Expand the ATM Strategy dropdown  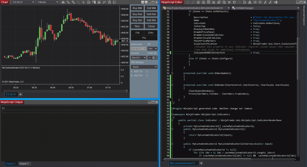point(144,67)
